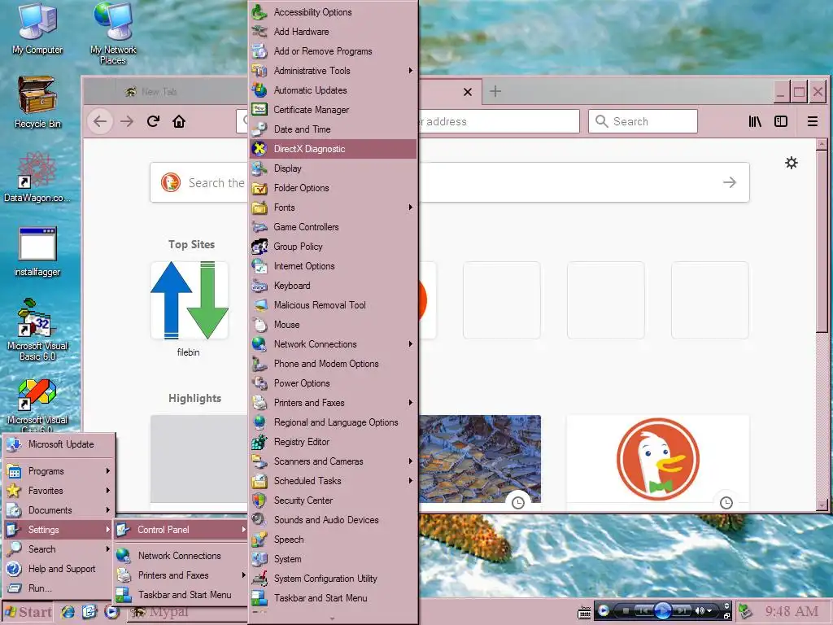Open System Configuration Utility icon

(x=259, y=579)
